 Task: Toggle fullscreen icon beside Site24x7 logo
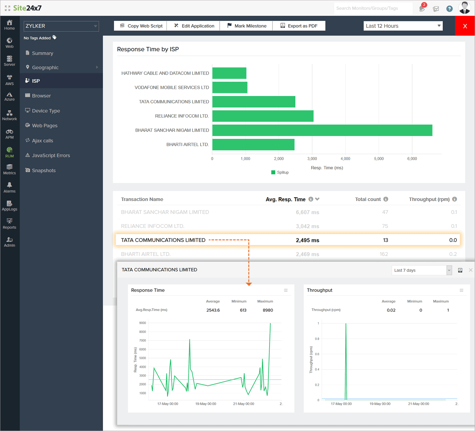tap(7, 8)
